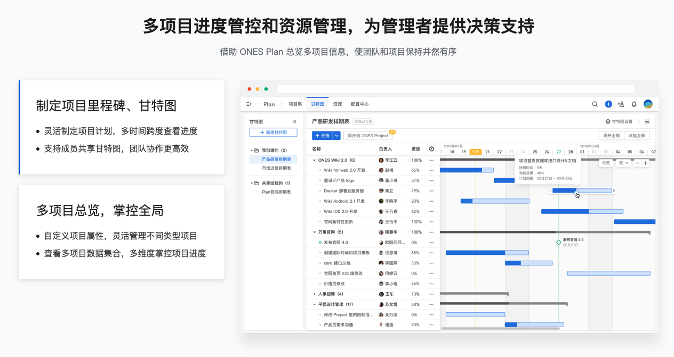Collapse the 甘特图 side panel arrow
The width and height of the screenshot is (674, 357).
(x=294, y=121)
